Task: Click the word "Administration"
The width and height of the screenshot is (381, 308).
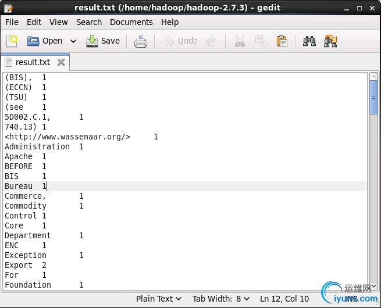Action: tap(37, 147)
